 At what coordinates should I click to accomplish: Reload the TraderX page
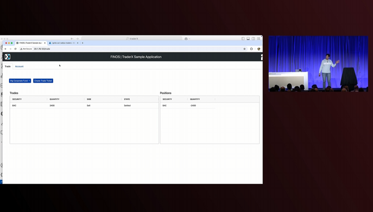(15, 49)
